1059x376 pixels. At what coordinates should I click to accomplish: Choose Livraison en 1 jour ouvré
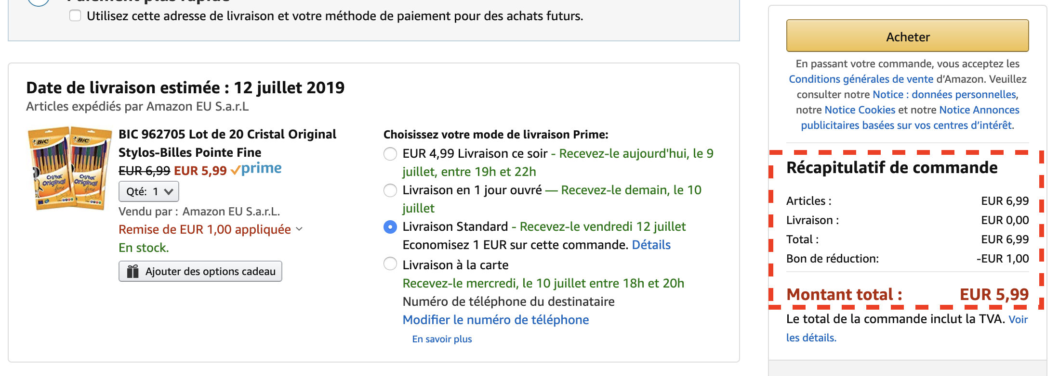[x=390, y=190]
